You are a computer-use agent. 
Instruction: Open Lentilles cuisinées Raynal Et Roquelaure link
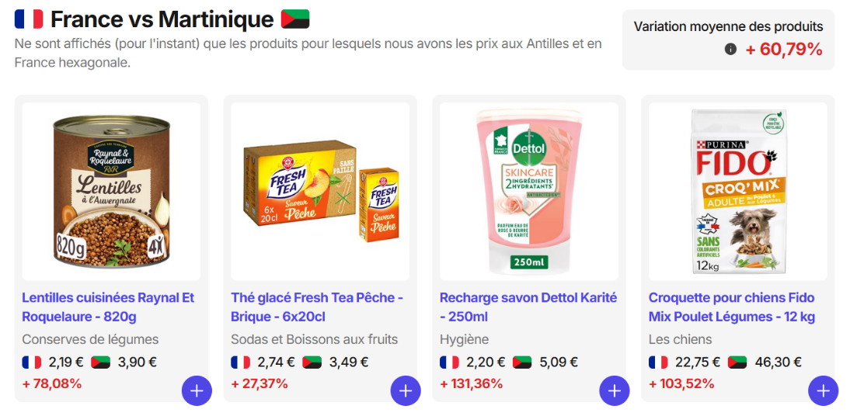click(108, 307)
